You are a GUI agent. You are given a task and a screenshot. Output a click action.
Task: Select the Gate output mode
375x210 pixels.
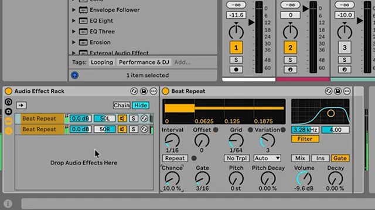[340, 158]
